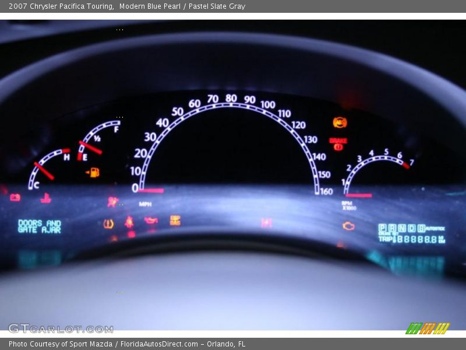Click the E letter on the fuel gauge
The image size is (466, 350).
click(x=84, y=157)
